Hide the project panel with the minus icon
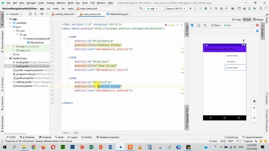The width and height of the screenshot is (269, 151). coord(47,14)
